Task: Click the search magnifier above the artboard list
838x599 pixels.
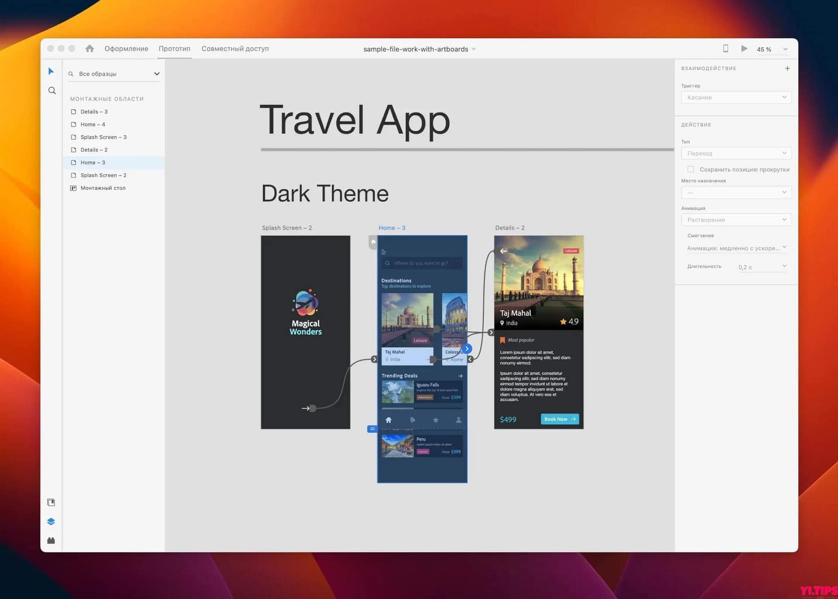Action: [x=71, y=74]
